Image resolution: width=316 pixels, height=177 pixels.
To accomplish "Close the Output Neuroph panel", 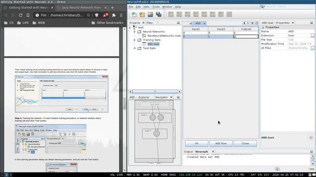I will [x=213, y=151].
